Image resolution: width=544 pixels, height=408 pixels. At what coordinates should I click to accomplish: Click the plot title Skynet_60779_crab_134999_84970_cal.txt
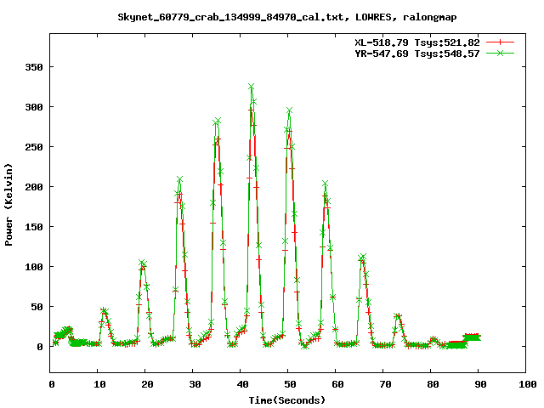(232, 17)
